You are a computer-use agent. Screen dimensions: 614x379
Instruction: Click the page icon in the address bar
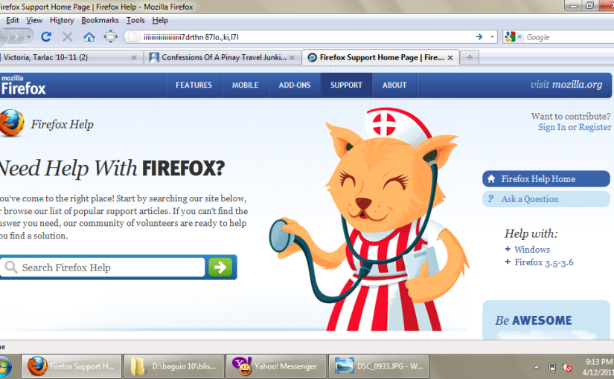132,37
